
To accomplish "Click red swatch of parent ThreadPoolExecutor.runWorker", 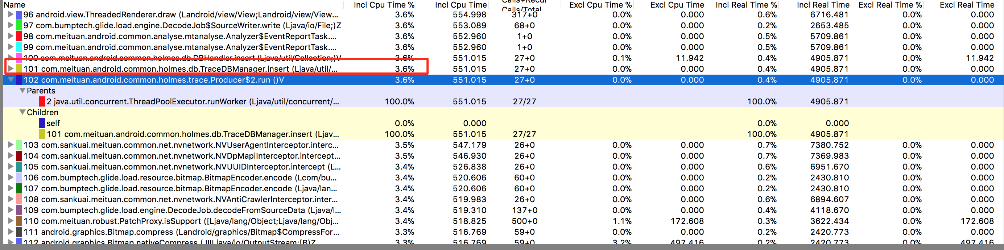I will point(42,102).
